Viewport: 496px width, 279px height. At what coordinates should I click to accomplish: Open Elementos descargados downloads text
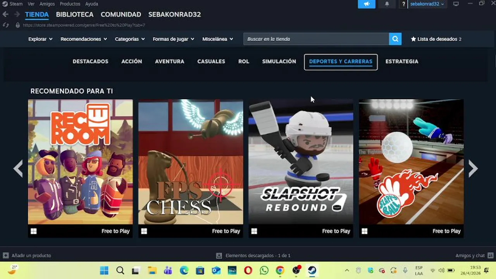[x=258, y=255]
